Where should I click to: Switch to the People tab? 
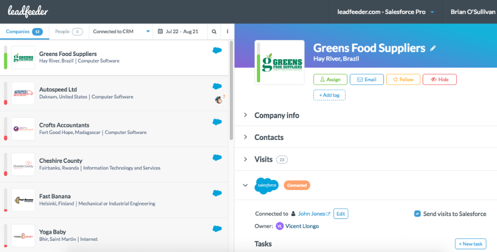coord(69,31)
